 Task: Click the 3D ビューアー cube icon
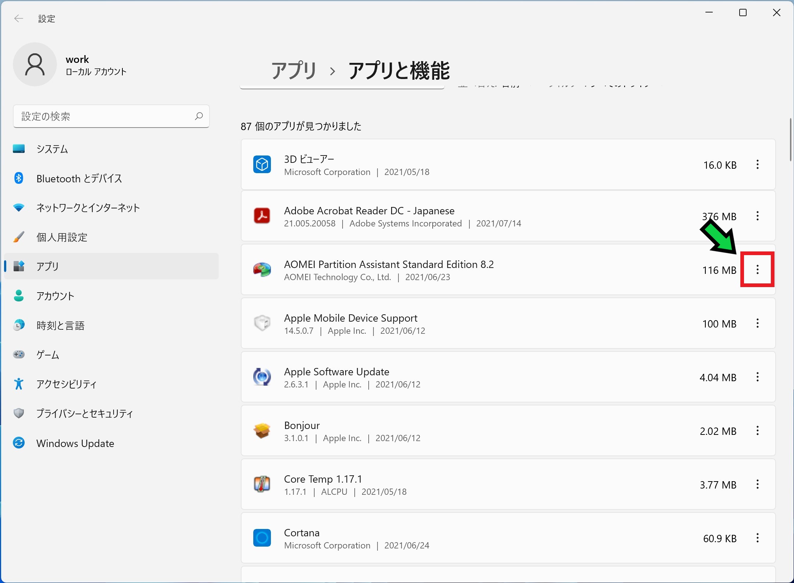tap(262, 164)
